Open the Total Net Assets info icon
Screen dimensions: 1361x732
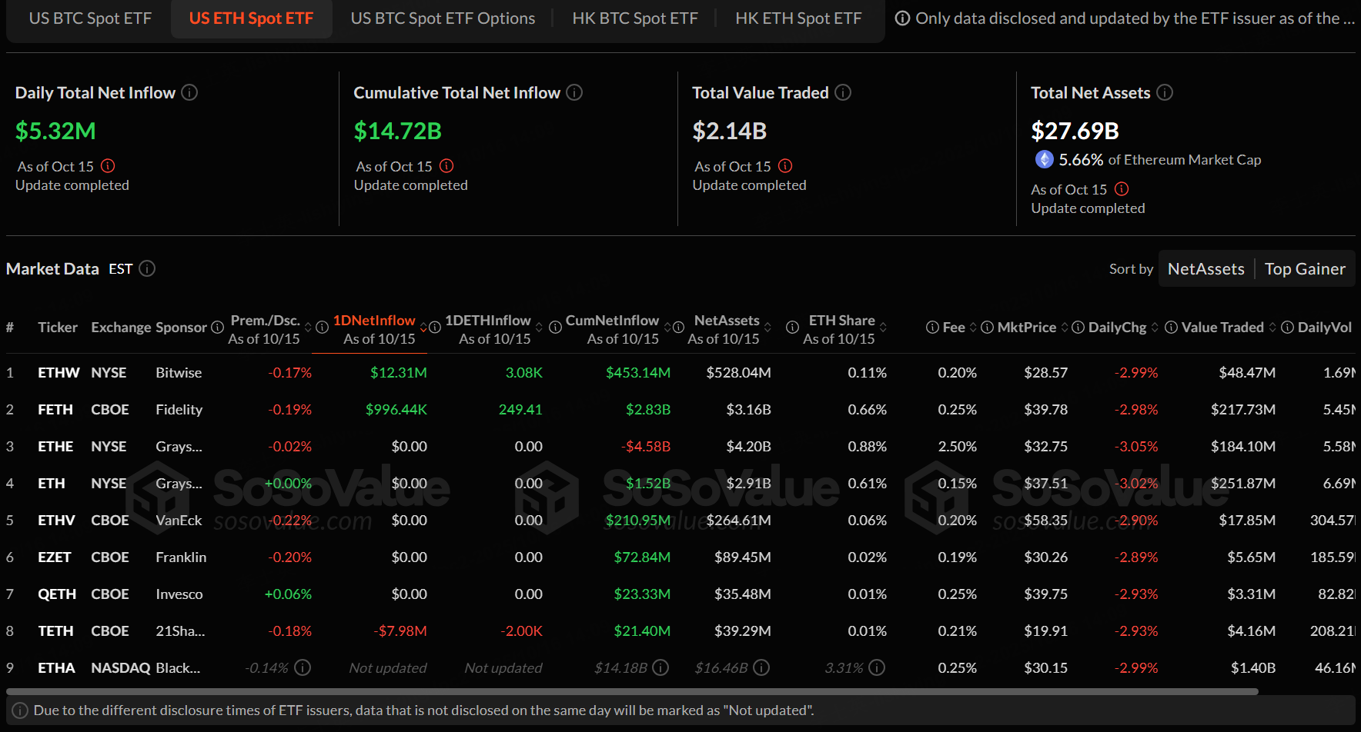click(1165, 92)
